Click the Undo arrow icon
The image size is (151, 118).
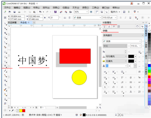coord(40,12)
